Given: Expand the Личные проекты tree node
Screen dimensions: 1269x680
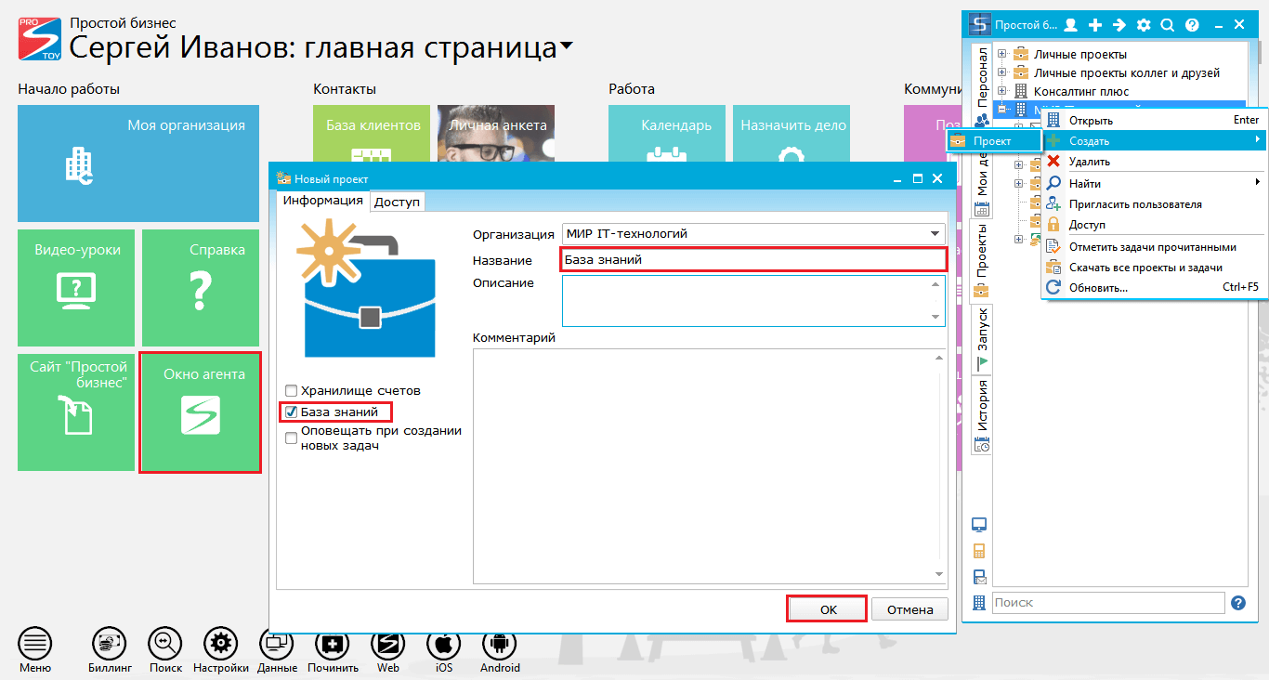Looking at the screenshot, I should (1001, 53).
